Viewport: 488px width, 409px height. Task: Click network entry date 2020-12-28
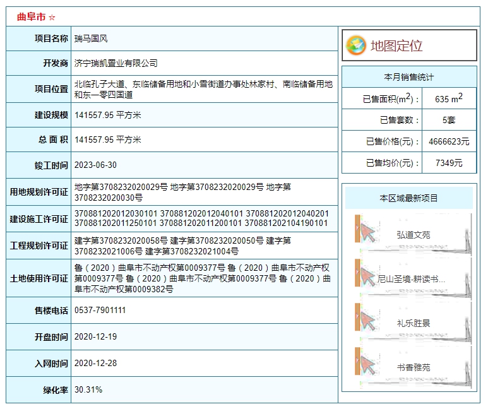click(x=95, y=363)
